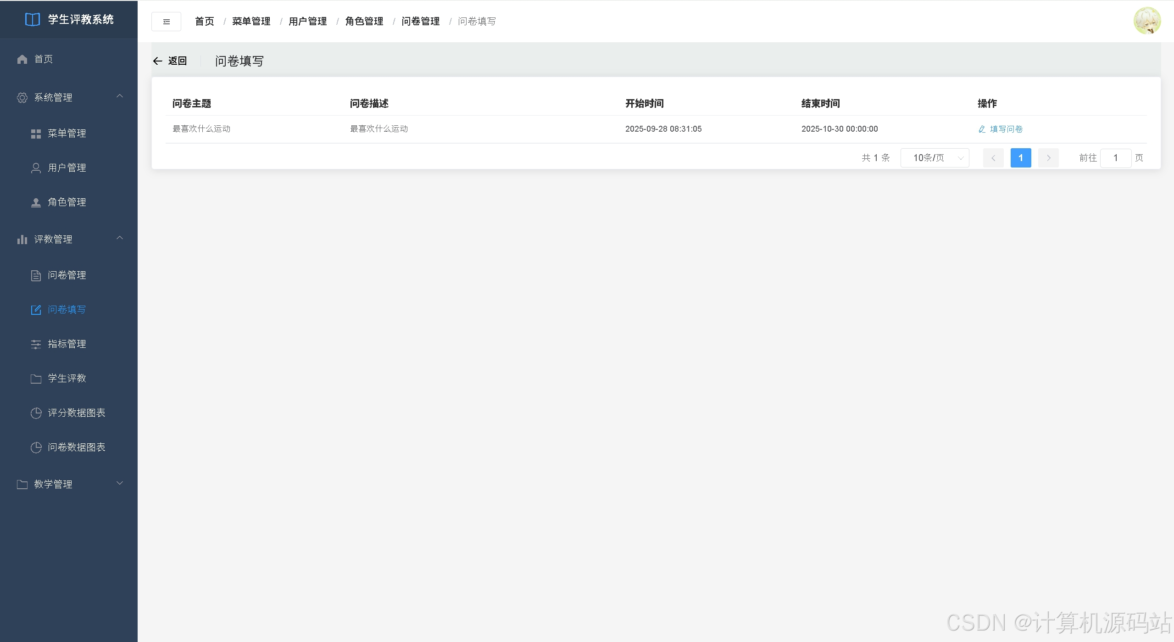The width and height of the screenshot is (1174, 642).
Task: Click the 问卷填写 page heading
Action: (239, 61)
